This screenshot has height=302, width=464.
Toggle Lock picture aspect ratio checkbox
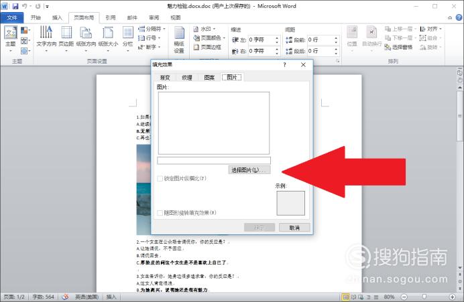point(160,179)
